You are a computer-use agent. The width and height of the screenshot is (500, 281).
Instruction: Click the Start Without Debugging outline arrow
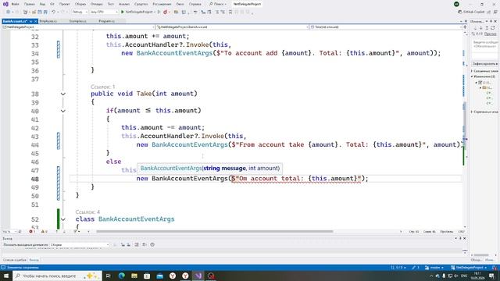point(159,12)
